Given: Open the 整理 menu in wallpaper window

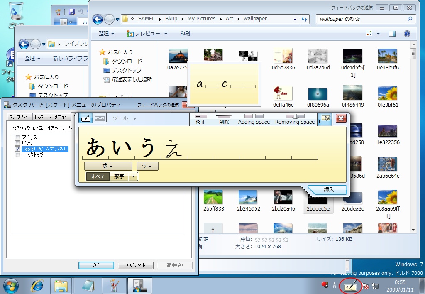Looking at the screenshot, I should [106, 33].
